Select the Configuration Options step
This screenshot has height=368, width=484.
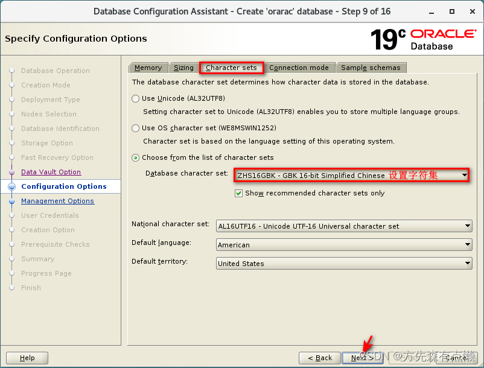click(x=64, y=186)
